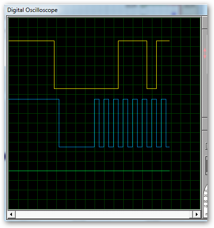214x228 pixels.
Task: Click the yellow trace's short low pulse
Action: tap(151, 88)
